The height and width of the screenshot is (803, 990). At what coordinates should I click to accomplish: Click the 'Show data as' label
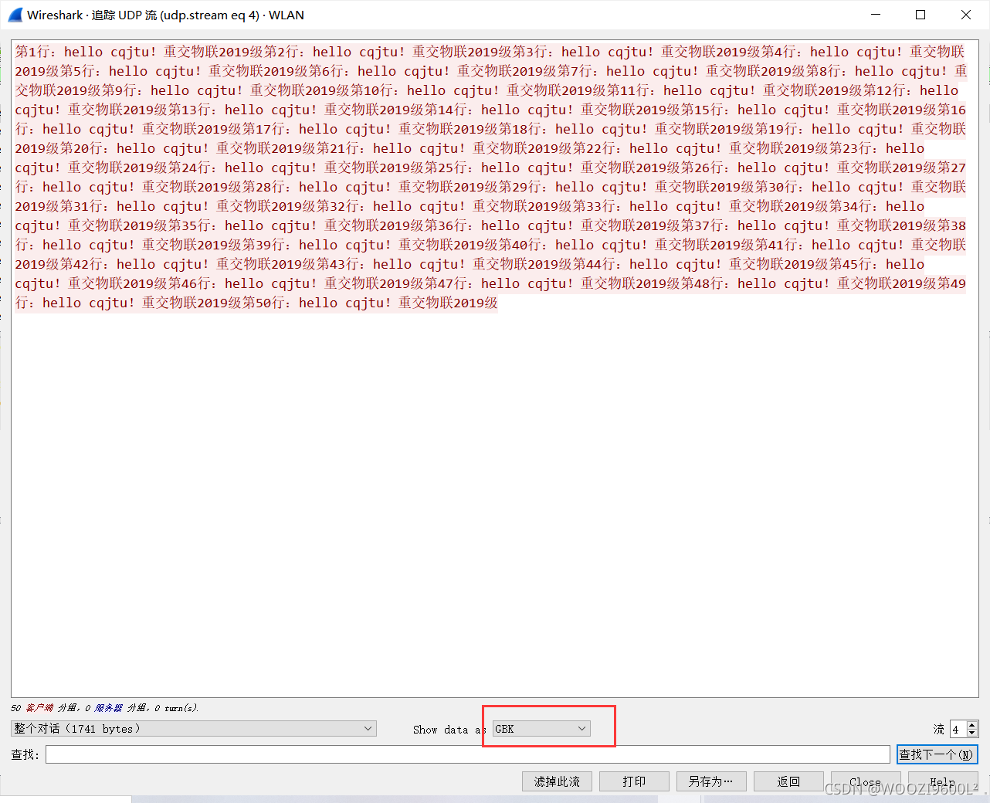(449, 730)
